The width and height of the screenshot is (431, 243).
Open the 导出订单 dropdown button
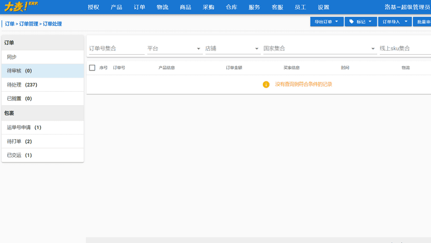(327, 22)
